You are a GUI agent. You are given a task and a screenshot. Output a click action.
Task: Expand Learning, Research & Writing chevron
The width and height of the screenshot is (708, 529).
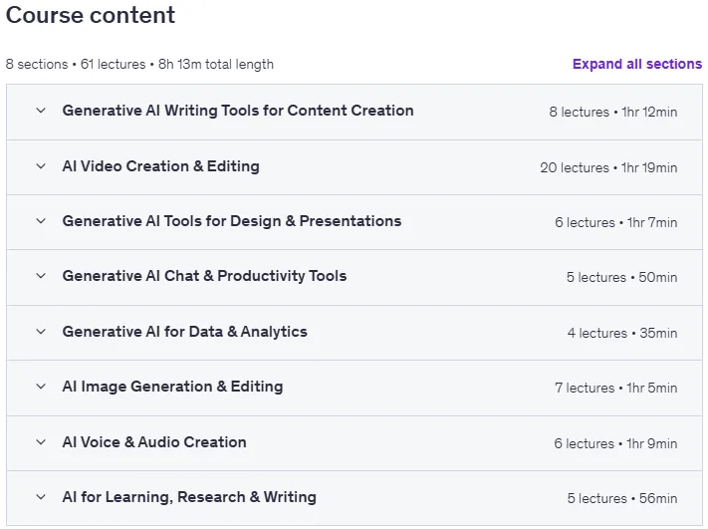(x=41, y=497)
